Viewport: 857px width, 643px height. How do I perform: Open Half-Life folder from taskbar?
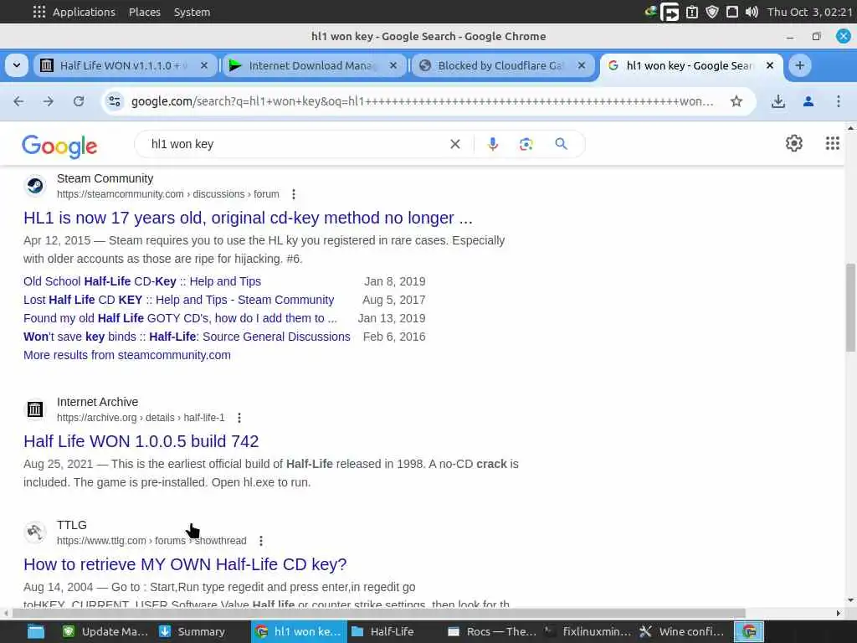click(x=383, y=631)
